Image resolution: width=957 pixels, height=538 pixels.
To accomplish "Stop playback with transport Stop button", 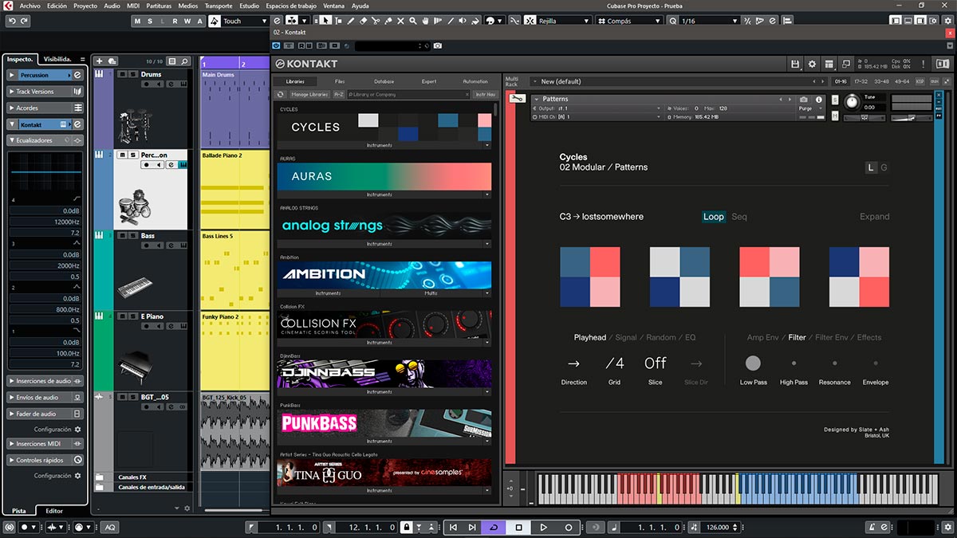I will tap(518, 527).
